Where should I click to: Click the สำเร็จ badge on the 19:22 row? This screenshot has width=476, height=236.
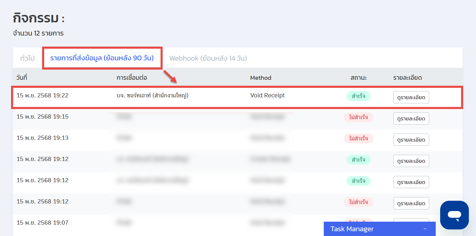358,96
